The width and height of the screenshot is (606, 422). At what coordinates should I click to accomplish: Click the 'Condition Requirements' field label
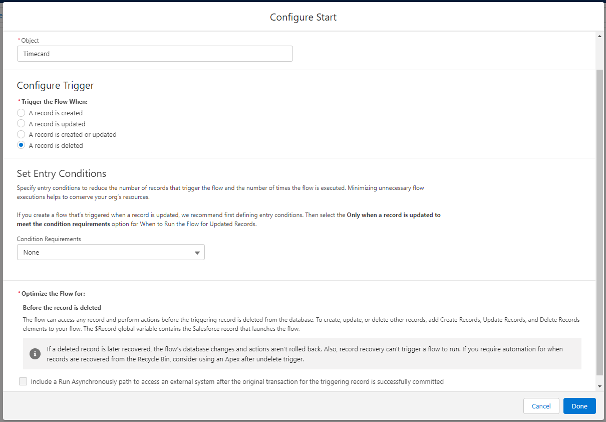pyautogui.click(x=49, y=239)
